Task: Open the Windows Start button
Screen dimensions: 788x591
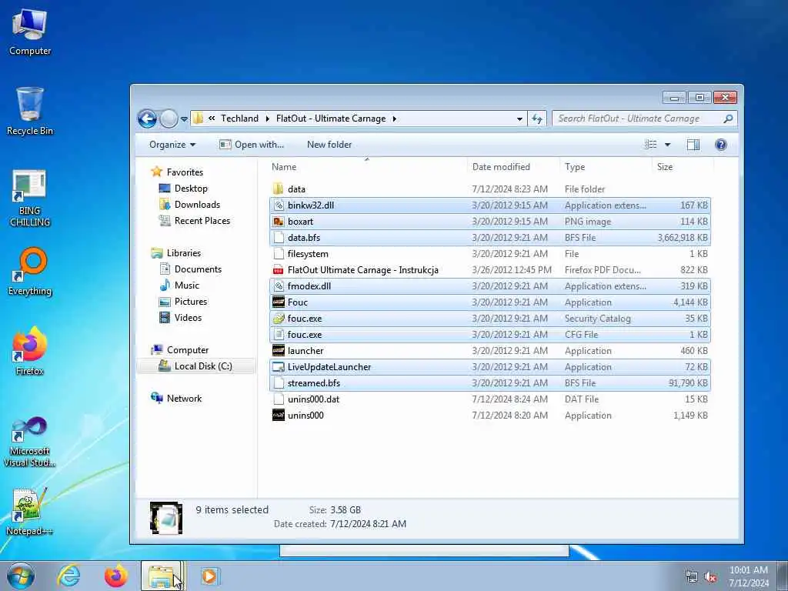Action: (x=21, y=576)
